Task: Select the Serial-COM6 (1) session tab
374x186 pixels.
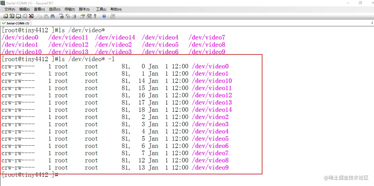Action: coord(16,23)
